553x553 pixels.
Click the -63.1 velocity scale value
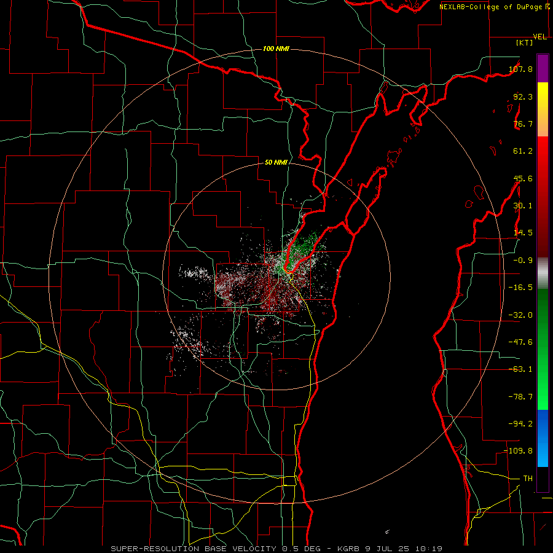click(520, 369)
